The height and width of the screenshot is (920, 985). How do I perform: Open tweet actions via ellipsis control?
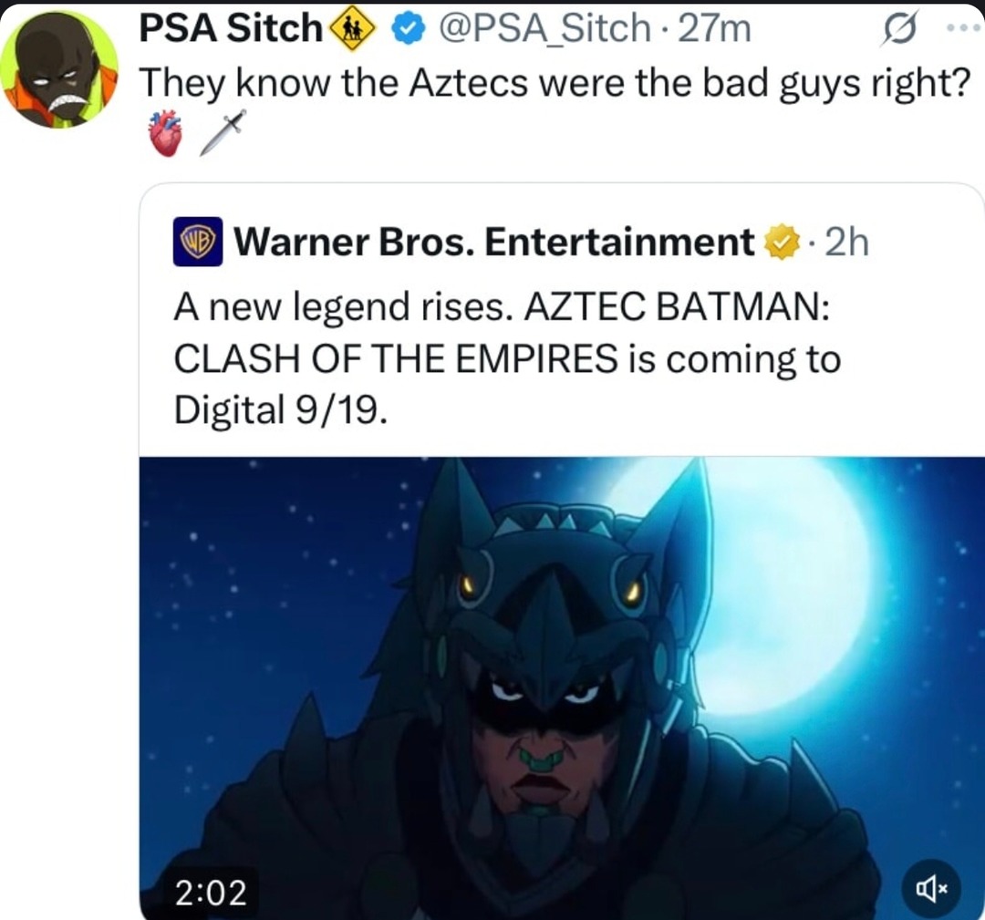point(966,28)
